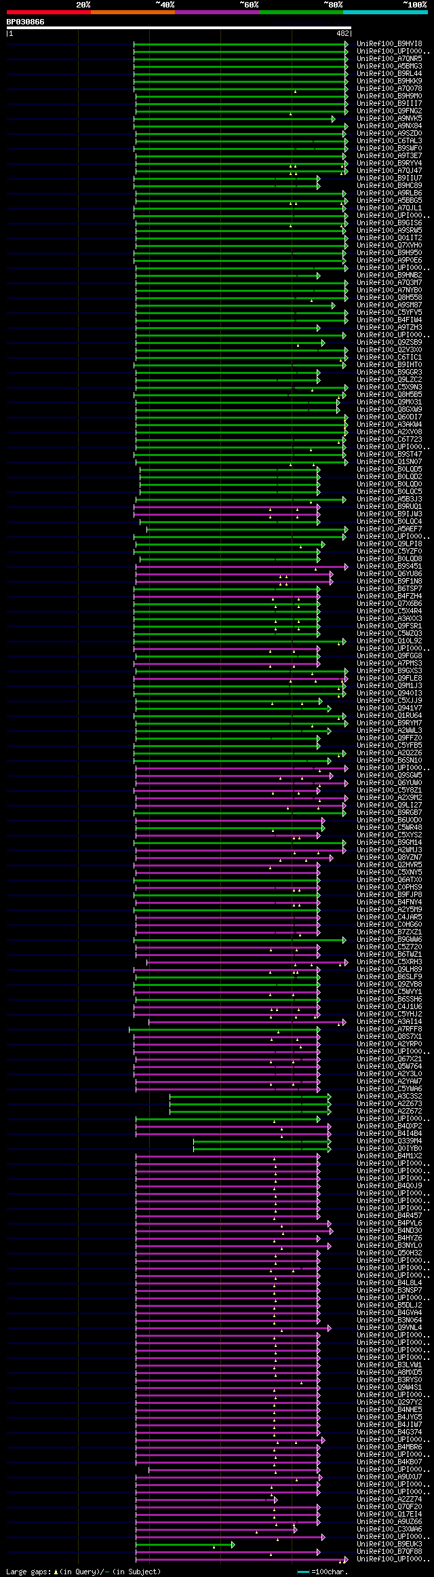
Task: Select hit label UniRef100_B9GIS6
Action: (390, 223)
